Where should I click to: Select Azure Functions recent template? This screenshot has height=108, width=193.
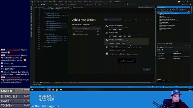pos(87,31)
